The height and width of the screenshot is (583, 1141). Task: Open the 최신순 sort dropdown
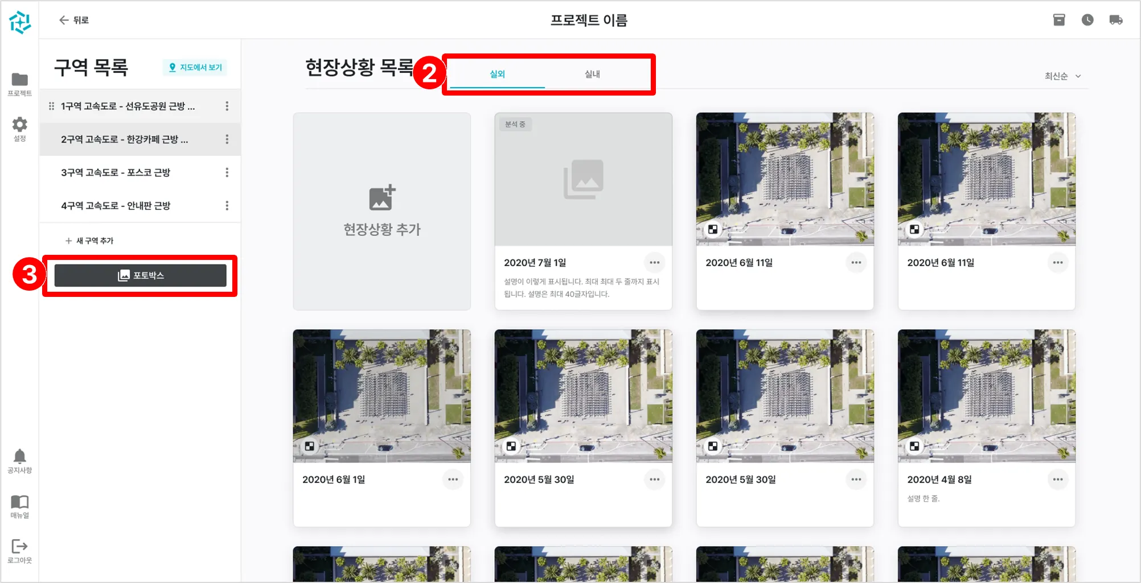[1062, 76]
